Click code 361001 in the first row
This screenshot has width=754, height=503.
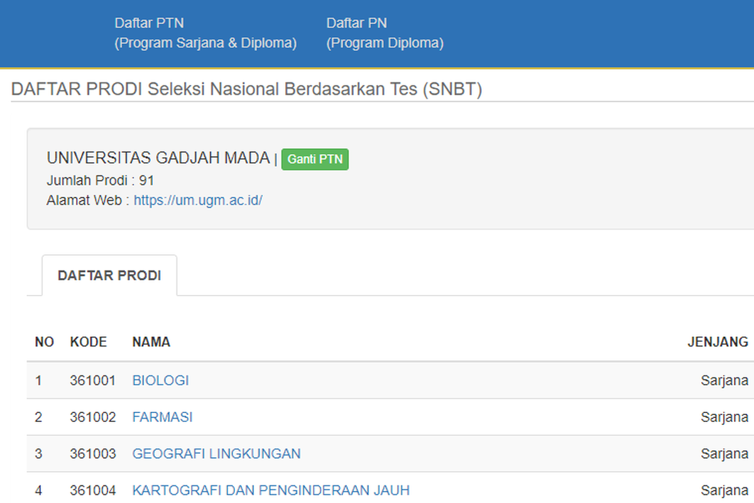93,380
